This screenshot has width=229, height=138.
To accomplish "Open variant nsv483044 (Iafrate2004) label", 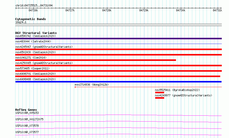I will pos(33,41).
